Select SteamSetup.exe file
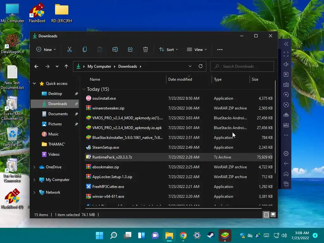Screen dimensions: 324x243 (179, 147)
